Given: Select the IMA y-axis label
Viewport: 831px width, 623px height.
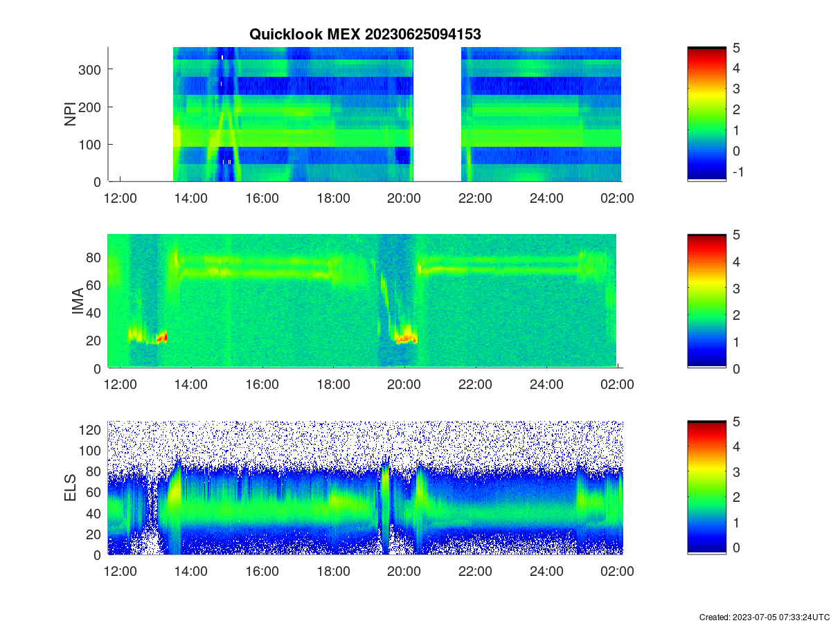Looking at the screenshot, I should click(78, 302).
